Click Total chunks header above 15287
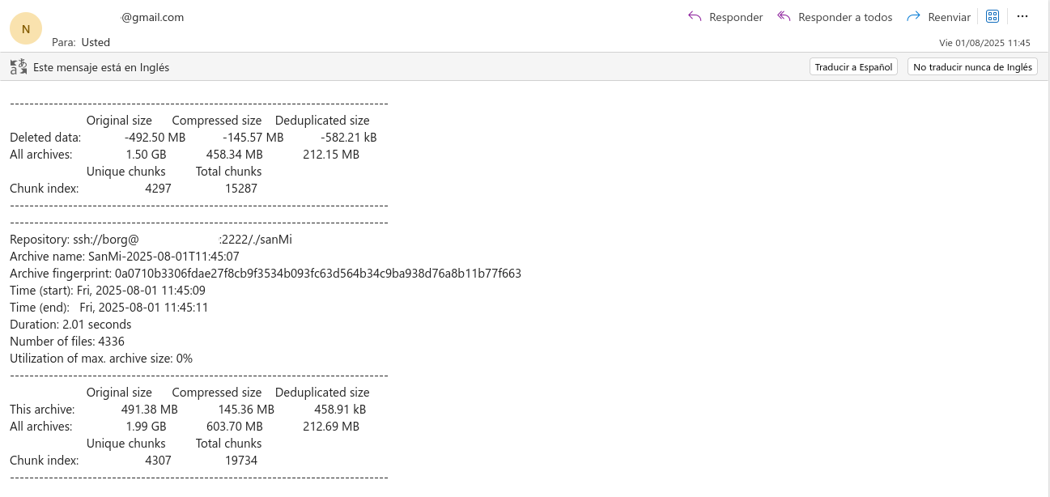This screenshot has height=497, width=1050. [x=229, y=172]
